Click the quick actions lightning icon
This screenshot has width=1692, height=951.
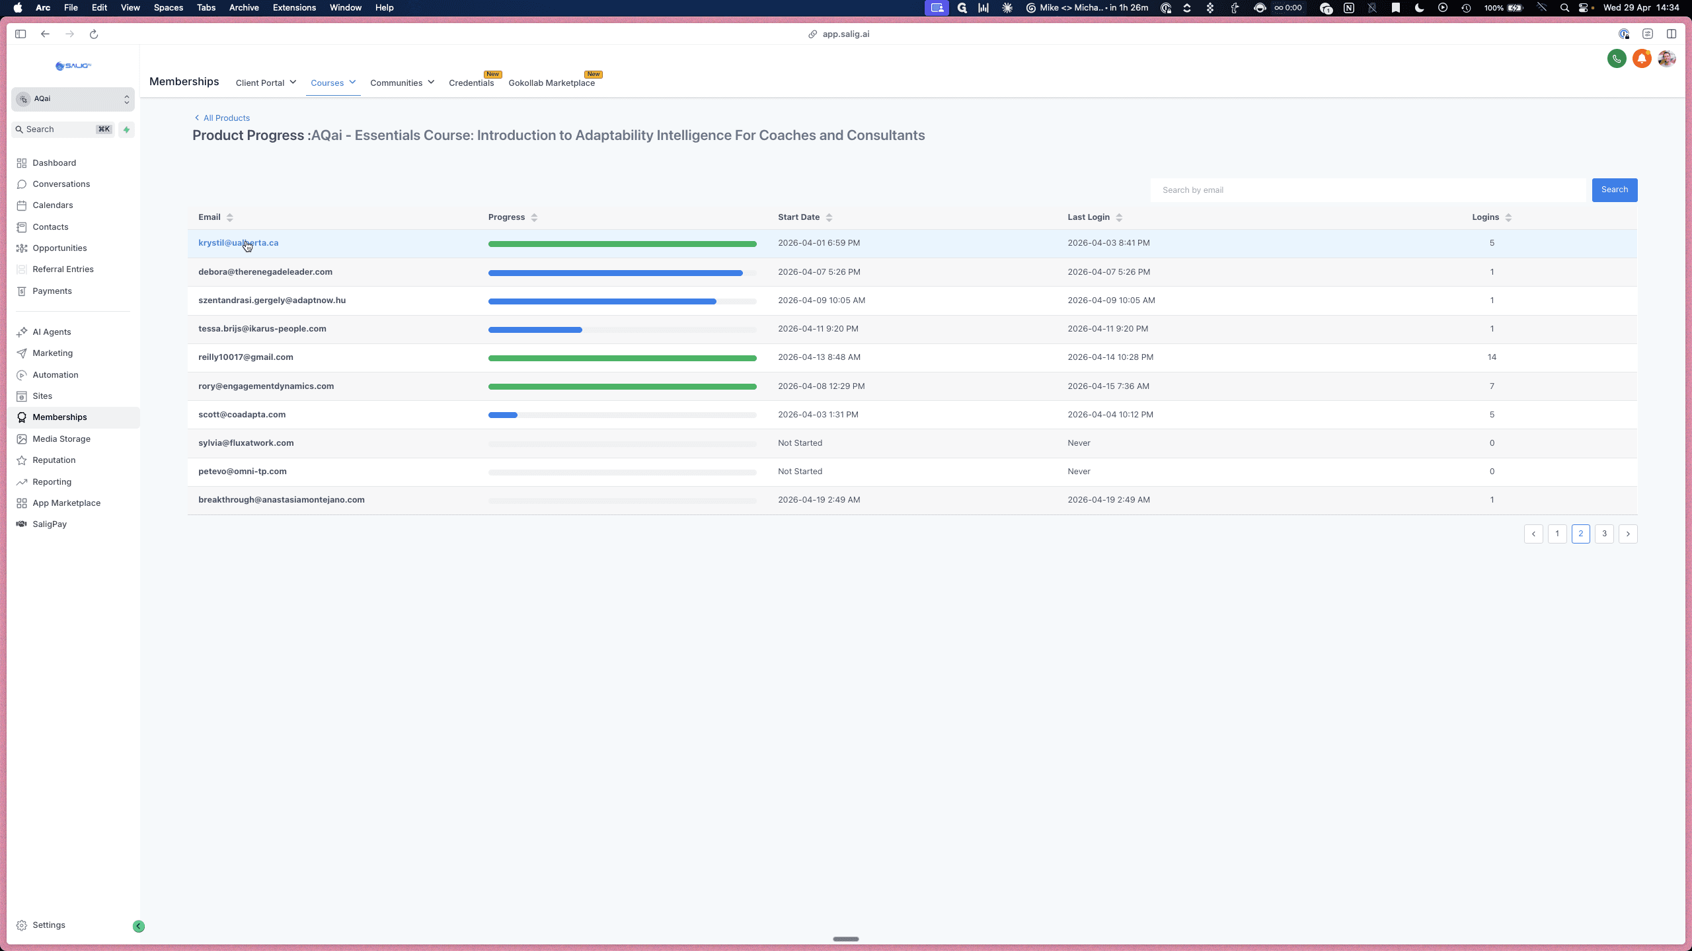pyautogui.click(x=127, y=129)
